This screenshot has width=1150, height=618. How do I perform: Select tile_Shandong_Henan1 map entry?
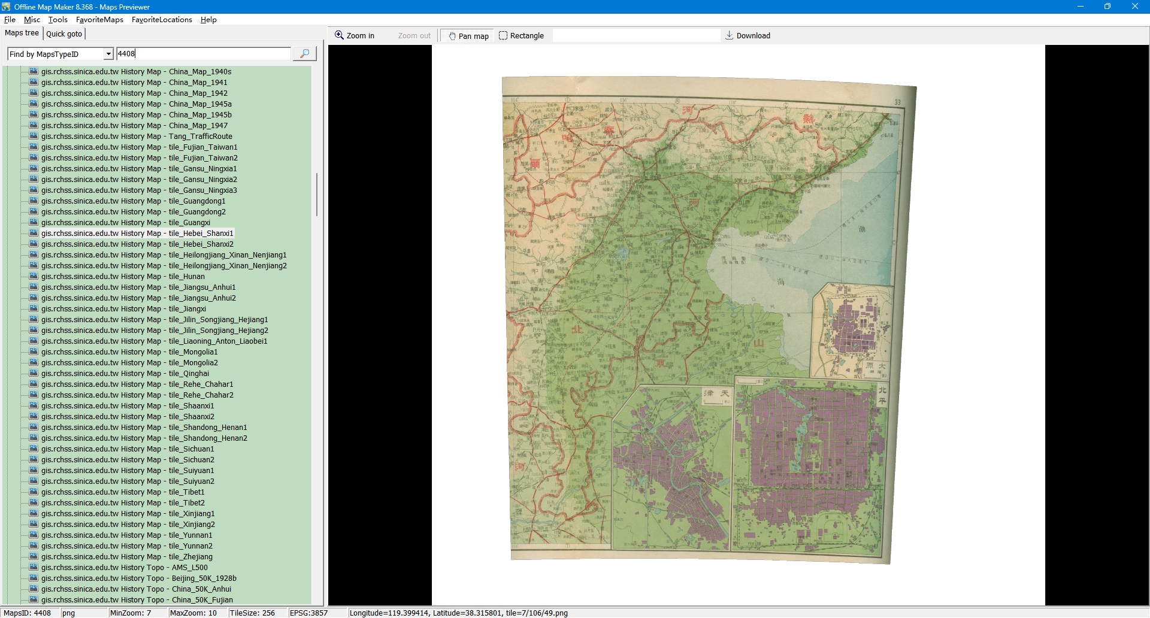pyautogui.click(x=144, y=428)
